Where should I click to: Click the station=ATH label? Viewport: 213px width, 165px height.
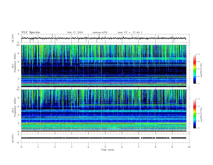100,32
